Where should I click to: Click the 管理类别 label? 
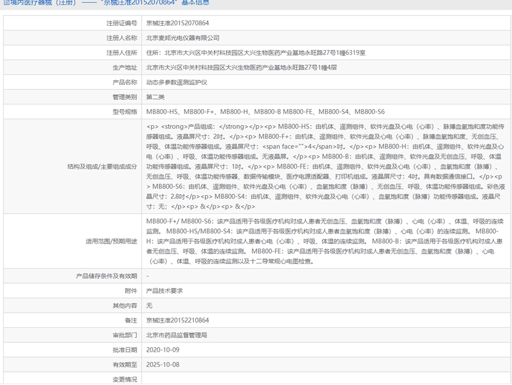[125, 97]
